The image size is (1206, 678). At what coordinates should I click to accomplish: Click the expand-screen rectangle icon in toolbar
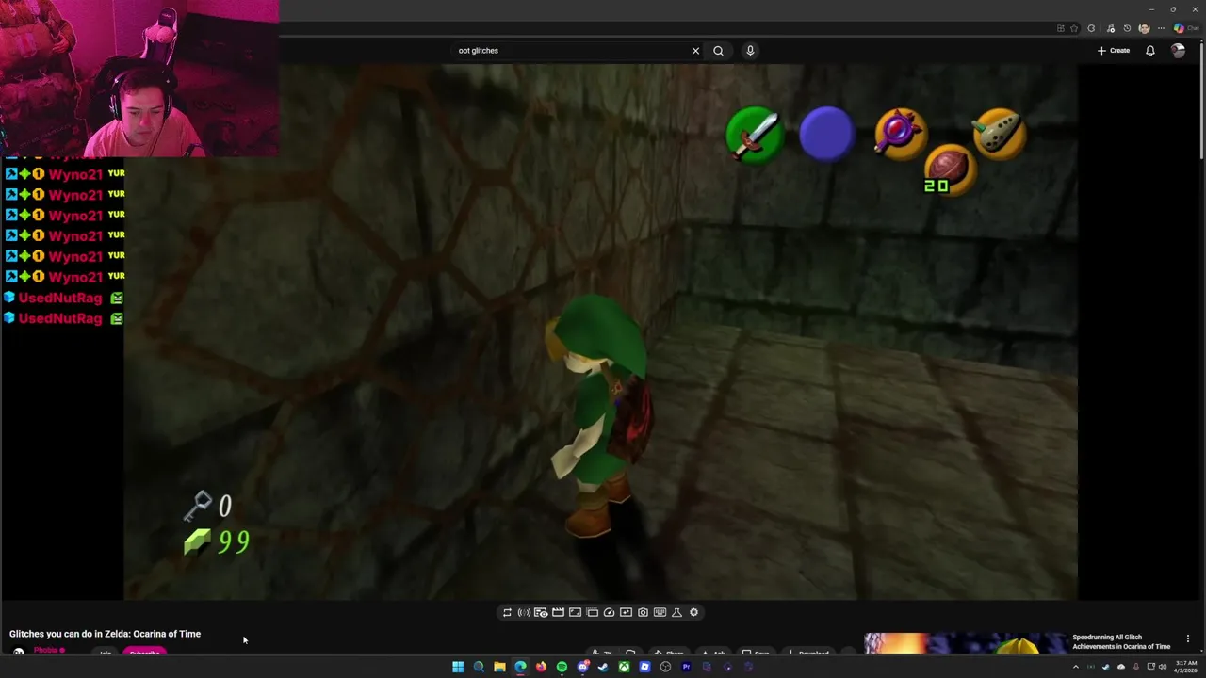pyautogui.click(x=575, y=613)
